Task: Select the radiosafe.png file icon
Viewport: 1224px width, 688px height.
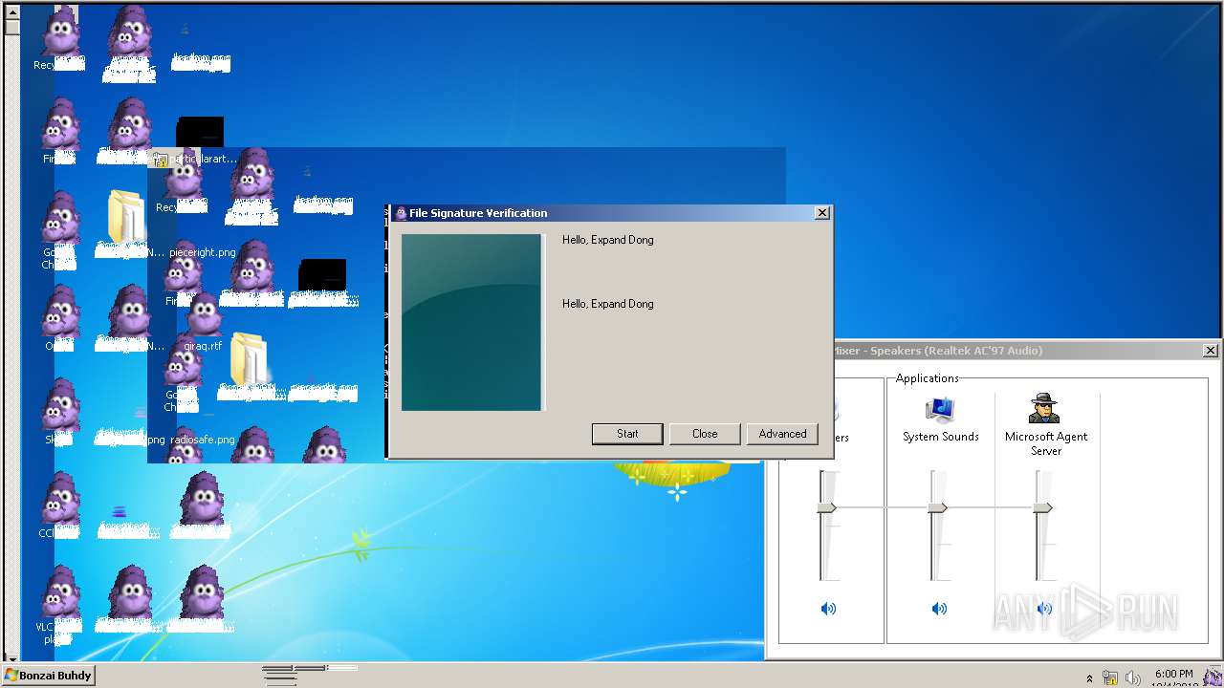Action: click(202, 440)
